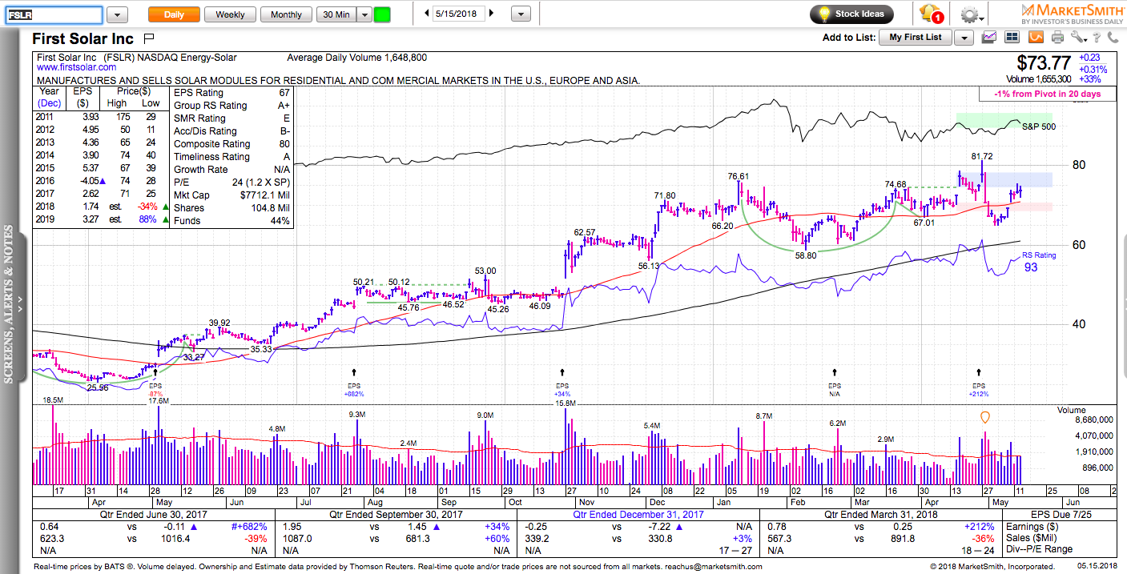The height and width of the screenshot is (574, 1127).
Task: Click the 76.61 price label
Action: (x=739, y=176)
